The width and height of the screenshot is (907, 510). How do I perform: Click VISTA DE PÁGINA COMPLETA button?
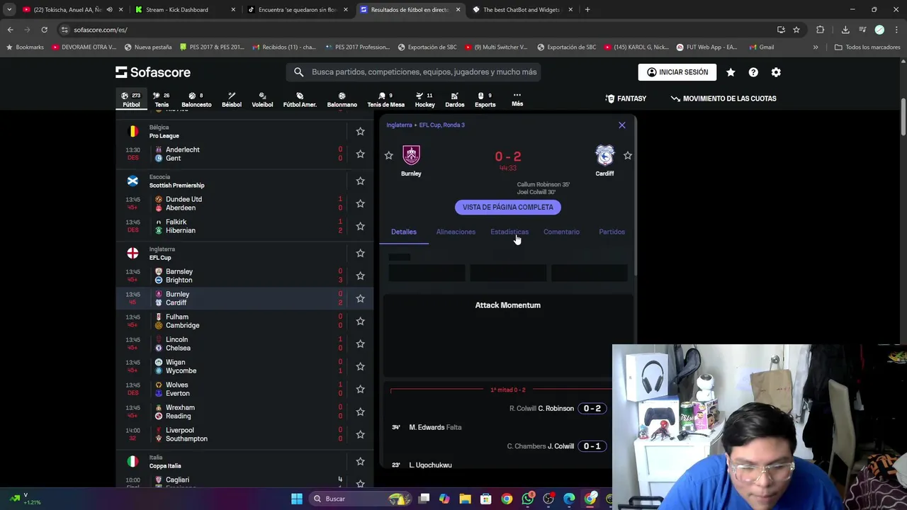[508, 207]
